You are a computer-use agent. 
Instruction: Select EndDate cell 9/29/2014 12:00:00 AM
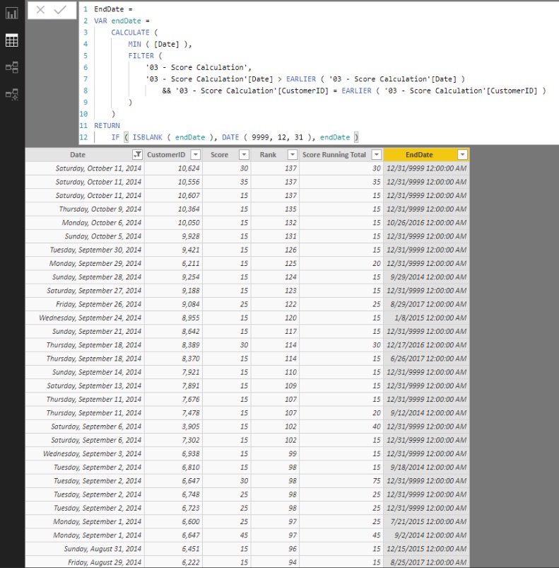pos(426,277)
